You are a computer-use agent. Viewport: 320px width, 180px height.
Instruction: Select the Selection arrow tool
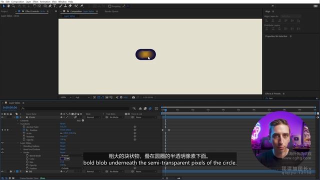tap(3, 6)
